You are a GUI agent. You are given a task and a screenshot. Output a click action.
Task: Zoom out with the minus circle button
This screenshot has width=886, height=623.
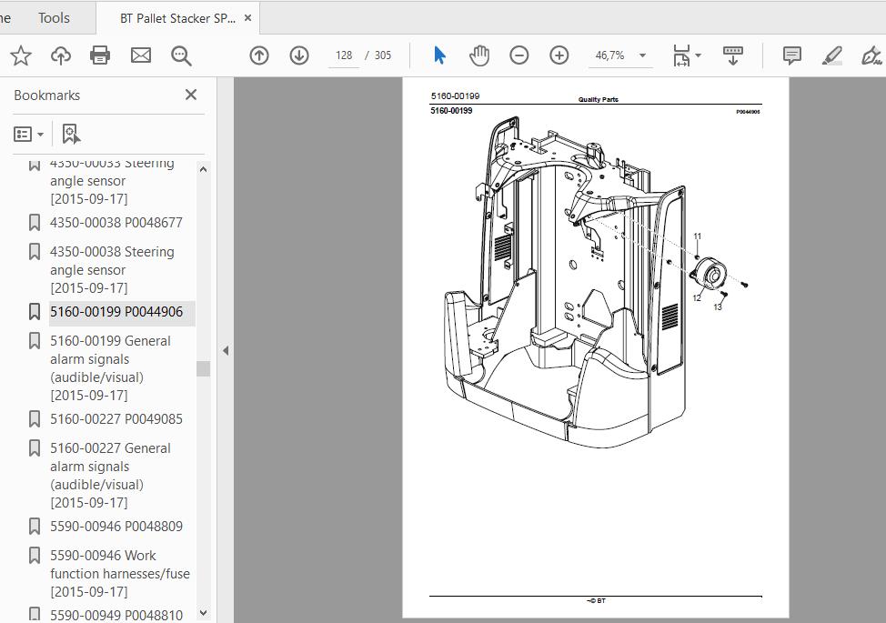[x=519, y=55]
